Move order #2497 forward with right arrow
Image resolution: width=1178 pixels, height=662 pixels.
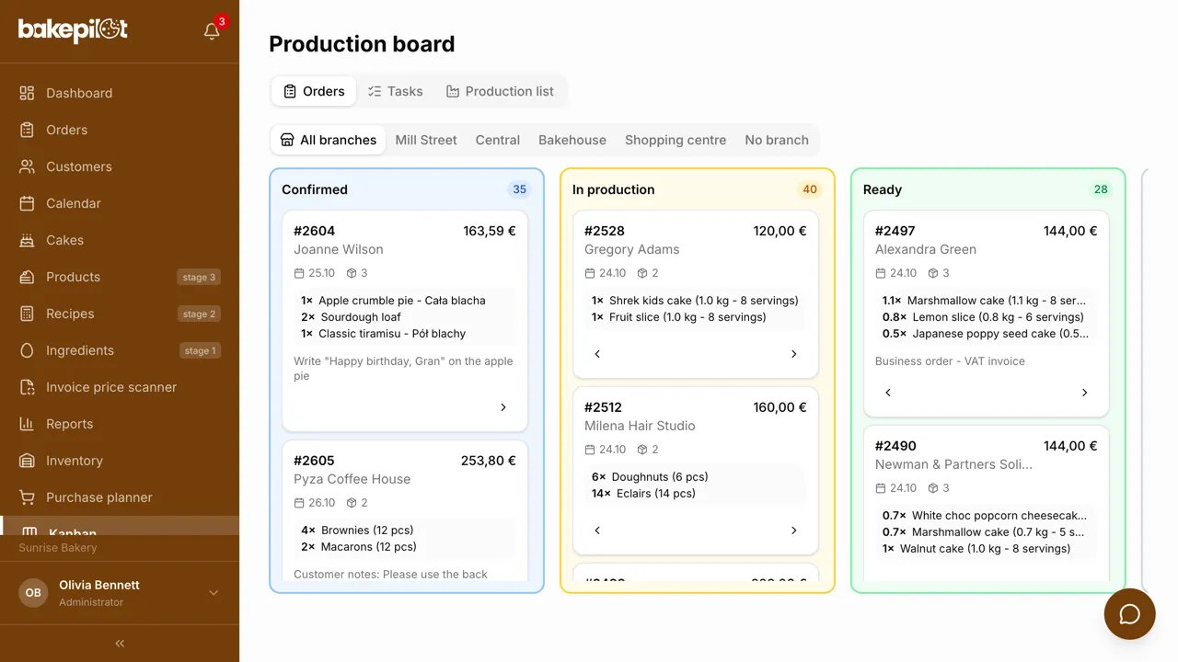(x=1085, y=393)
